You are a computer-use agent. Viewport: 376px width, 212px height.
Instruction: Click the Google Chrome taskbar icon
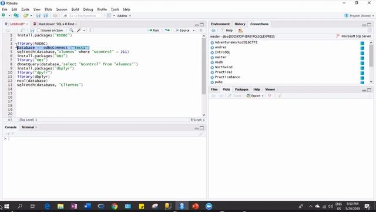tap(115, 206)
